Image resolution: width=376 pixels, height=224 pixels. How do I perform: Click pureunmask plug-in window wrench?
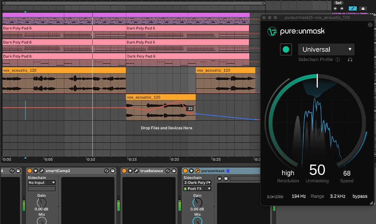pos(197,171)
